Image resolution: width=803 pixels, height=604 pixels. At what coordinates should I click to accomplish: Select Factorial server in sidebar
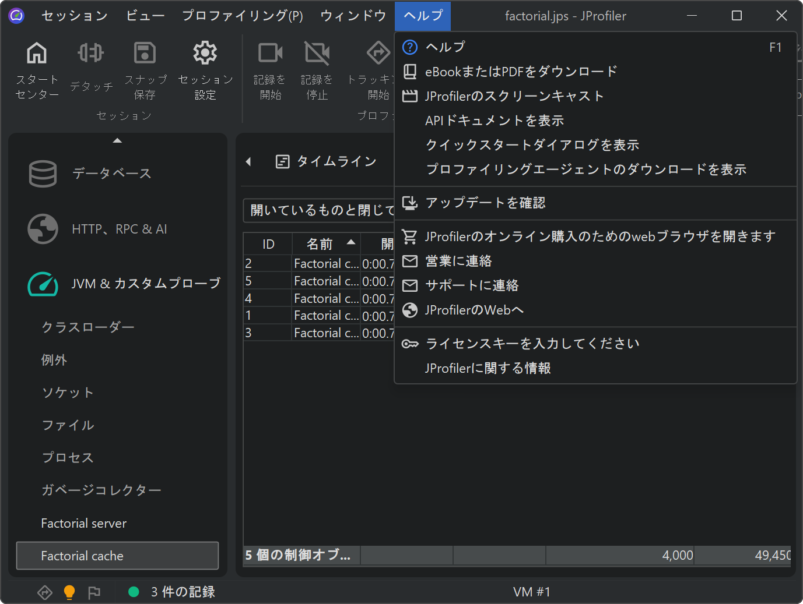tap(84, 524)
